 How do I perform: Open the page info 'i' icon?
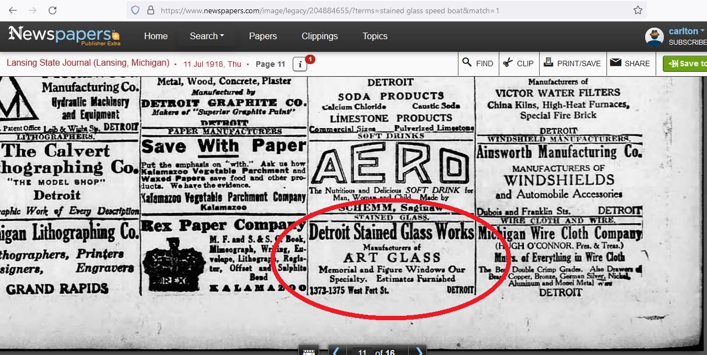point(300,64)
